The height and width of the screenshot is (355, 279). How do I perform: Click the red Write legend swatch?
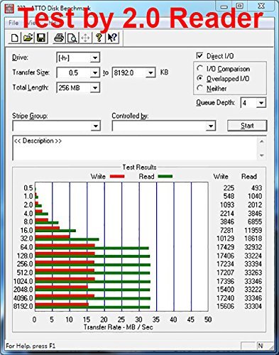117,177
